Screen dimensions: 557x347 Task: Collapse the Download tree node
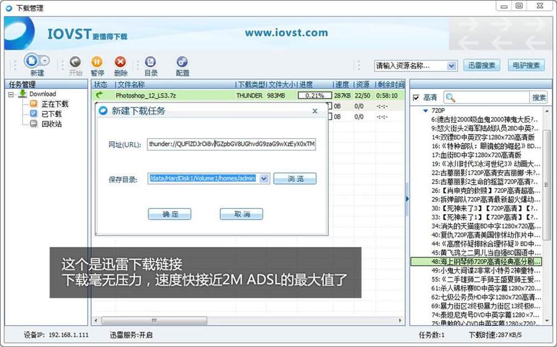click(11, 95)
